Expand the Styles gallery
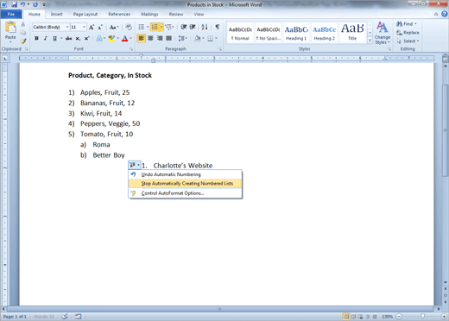This screenshot has height=321, width=449. (370, 41)
